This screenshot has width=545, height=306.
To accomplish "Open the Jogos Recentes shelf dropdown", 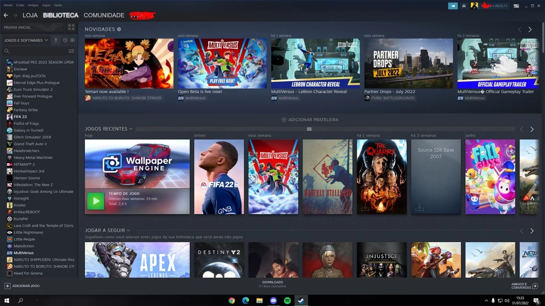I will click(131, 129).
